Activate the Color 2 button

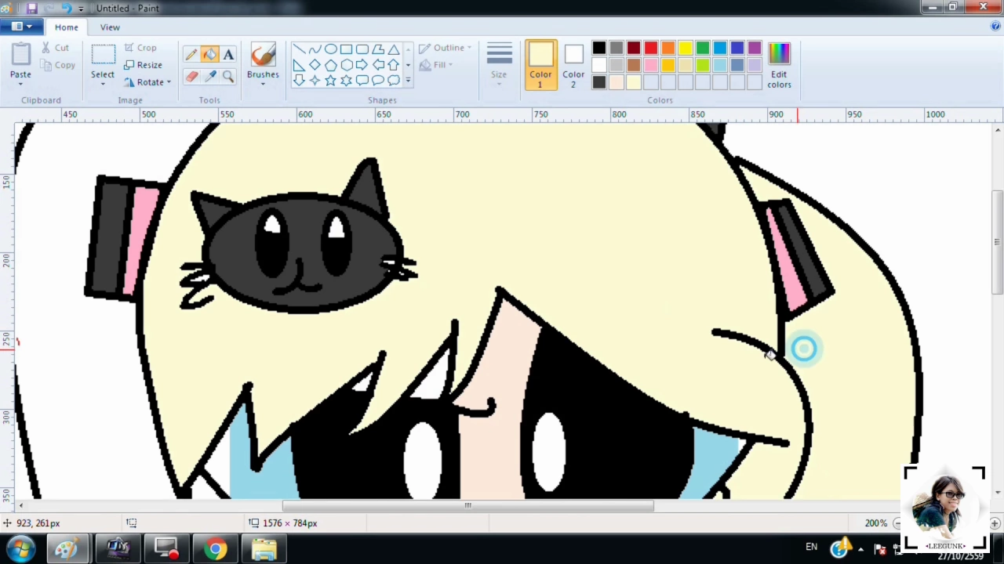tap(573, 65)
